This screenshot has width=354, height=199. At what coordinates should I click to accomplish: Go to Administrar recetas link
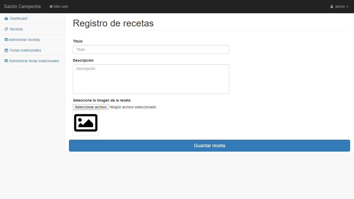pos(24,40)
